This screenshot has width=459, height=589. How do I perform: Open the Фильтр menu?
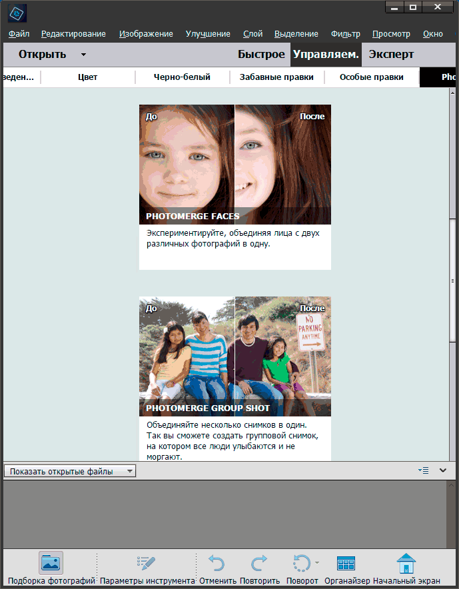(345, 34)
